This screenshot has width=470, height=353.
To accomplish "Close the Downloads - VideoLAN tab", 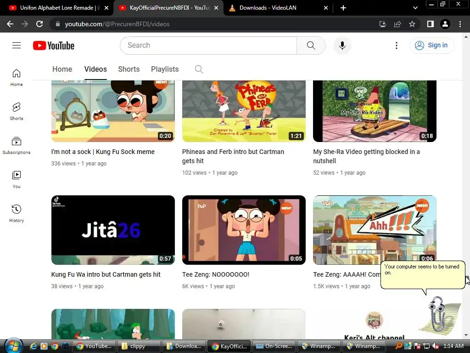I will tap(326, 8).
